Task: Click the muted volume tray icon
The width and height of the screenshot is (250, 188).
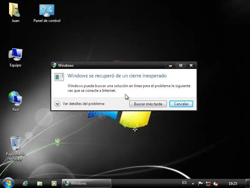Action: tap(216, 184)
